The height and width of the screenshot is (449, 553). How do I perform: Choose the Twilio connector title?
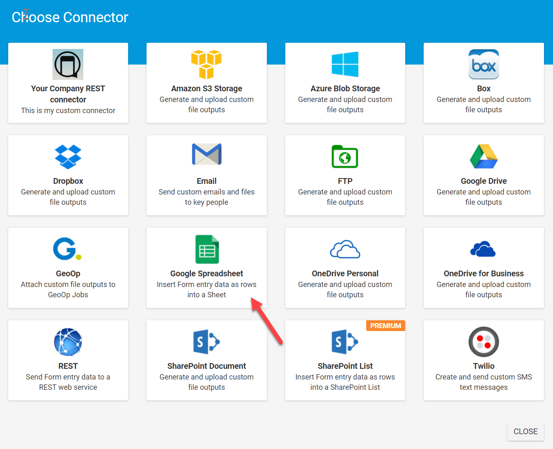(484, 366)
